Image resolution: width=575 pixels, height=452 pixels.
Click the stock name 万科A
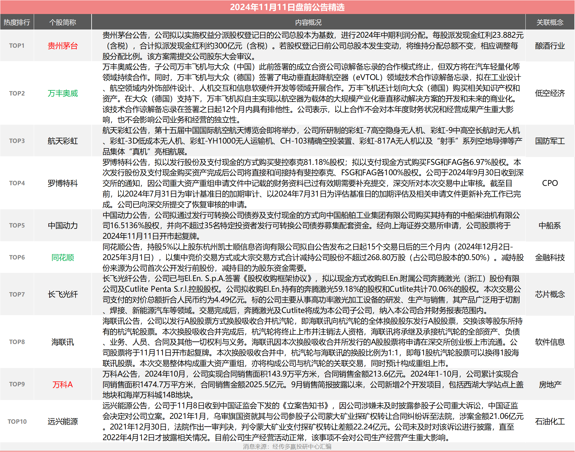point(63,384)
